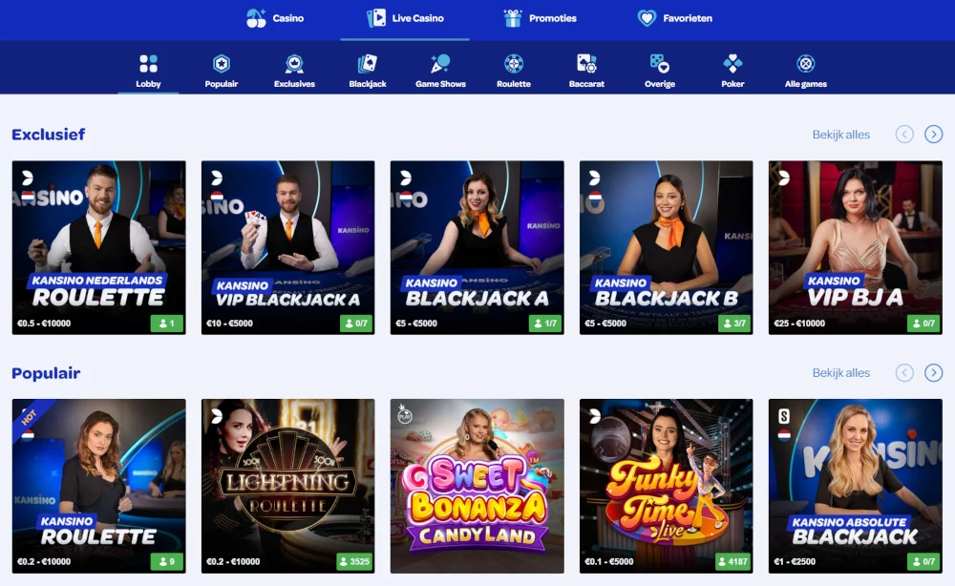Advance the Populair carousel with right arrow

(x=933, y=372)
